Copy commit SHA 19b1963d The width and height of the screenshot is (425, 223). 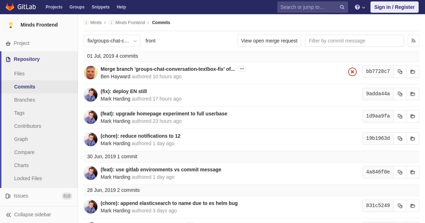[400, 138]
